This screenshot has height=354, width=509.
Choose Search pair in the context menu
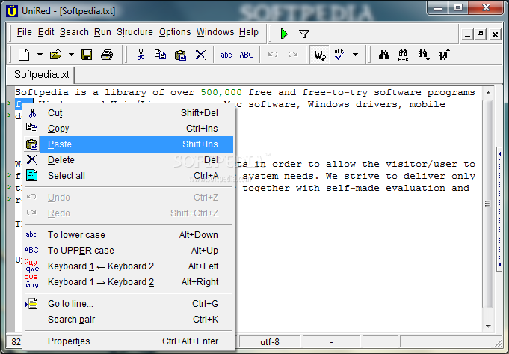coord(129,320)
